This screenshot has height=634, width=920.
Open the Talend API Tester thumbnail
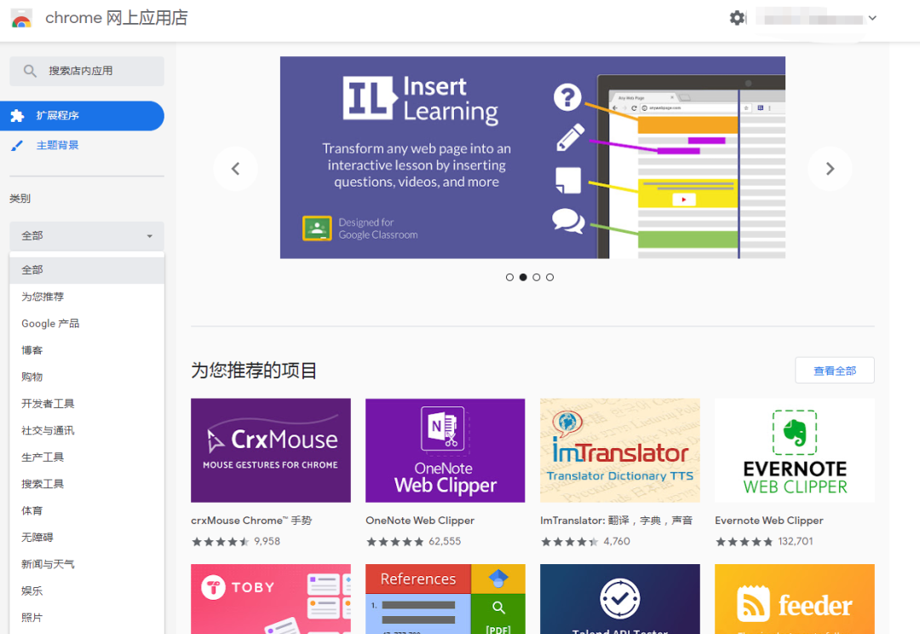pos(620,599)
